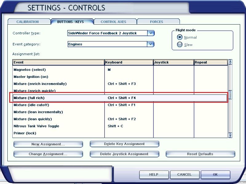Click the assignment list scrollbar thumb

230,95
